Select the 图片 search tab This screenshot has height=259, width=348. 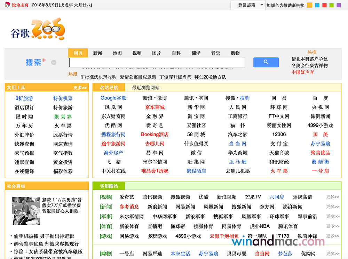point(157,53)
